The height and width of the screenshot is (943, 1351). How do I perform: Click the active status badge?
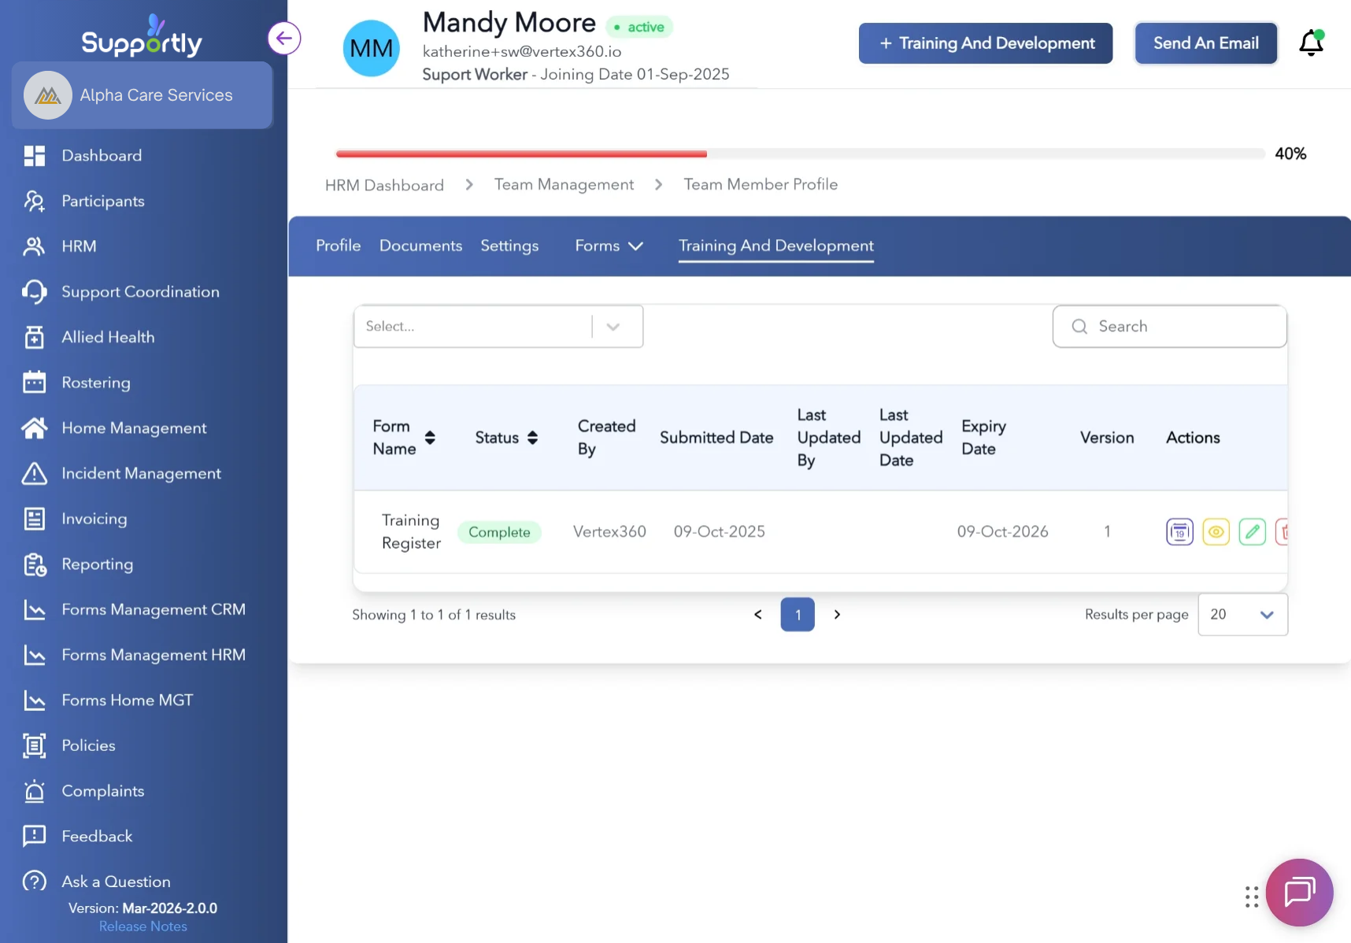(x=639, y=27)
